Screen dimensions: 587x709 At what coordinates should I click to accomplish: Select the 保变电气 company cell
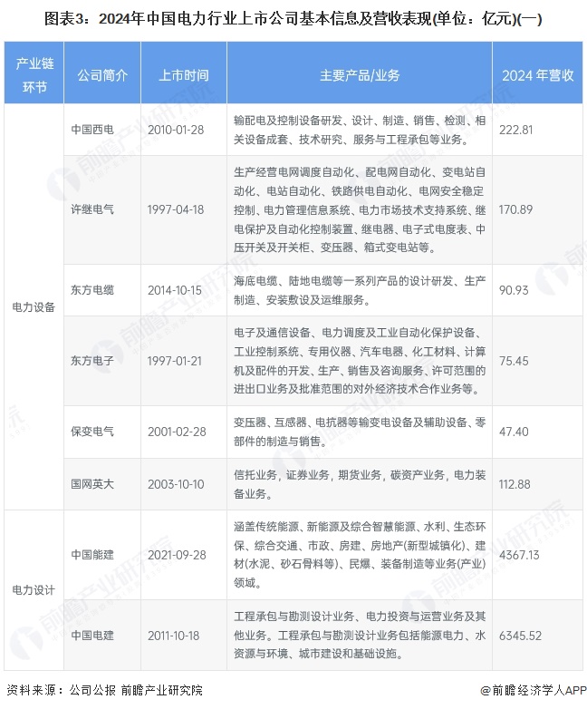[102, 432]
